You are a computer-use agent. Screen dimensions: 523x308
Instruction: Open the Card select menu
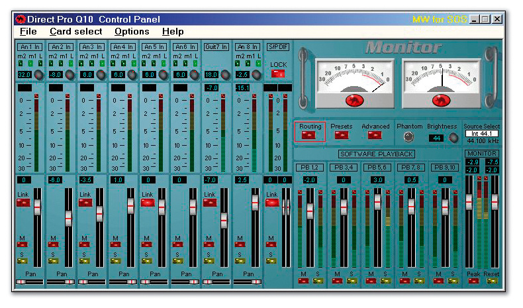[75, 31]
